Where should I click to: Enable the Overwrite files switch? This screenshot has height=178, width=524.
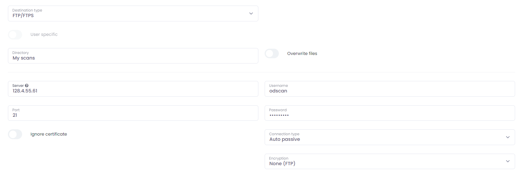point(272,54)
